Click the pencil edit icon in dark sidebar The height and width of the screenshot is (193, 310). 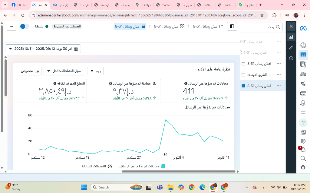click(x=291, y=47)
